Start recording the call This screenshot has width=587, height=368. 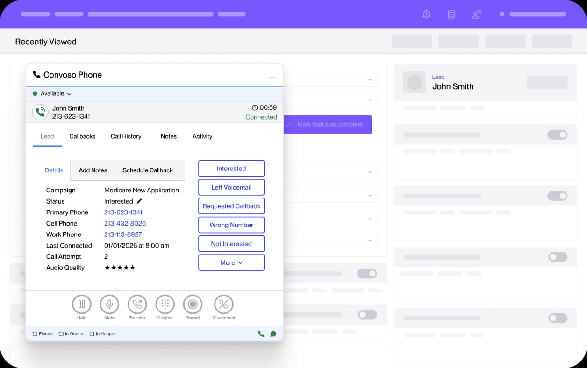pos(193,304)
